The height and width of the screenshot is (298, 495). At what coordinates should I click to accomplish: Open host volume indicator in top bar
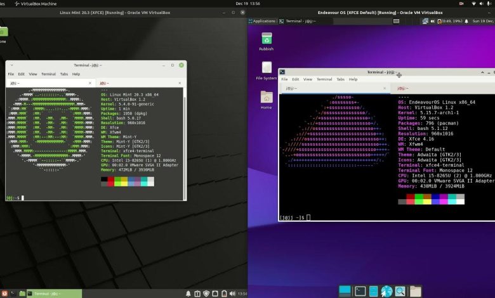(x=481, y=3)
